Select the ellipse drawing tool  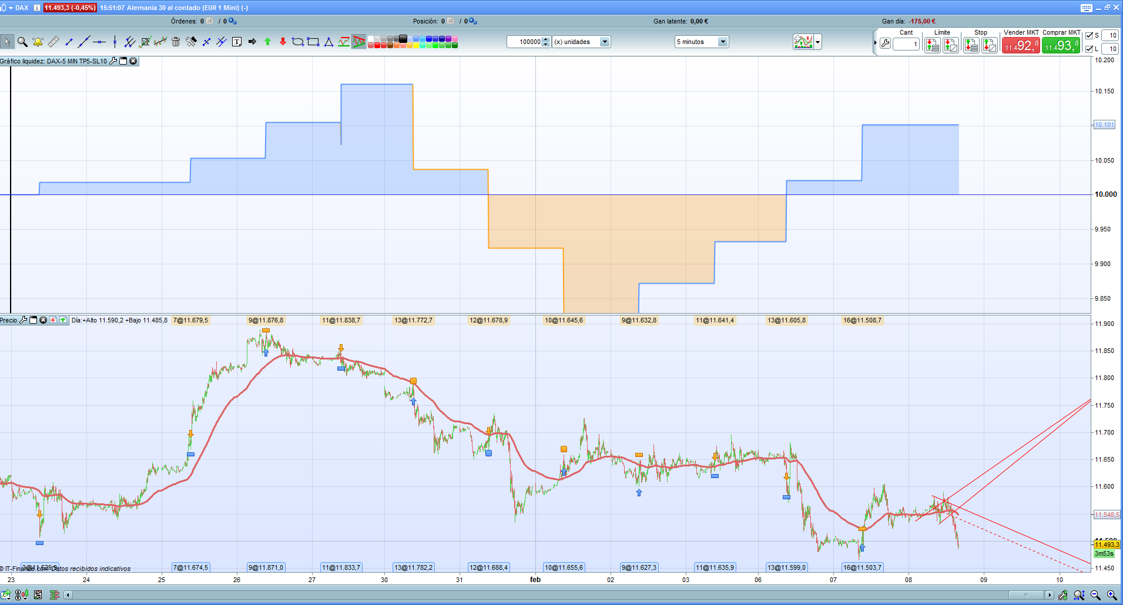pos(298,42)
